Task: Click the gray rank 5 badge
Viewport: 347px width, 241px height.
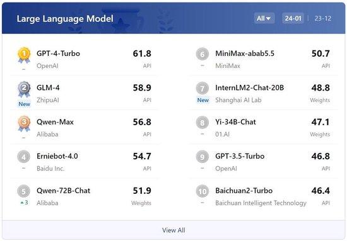Action: point(24,191)
